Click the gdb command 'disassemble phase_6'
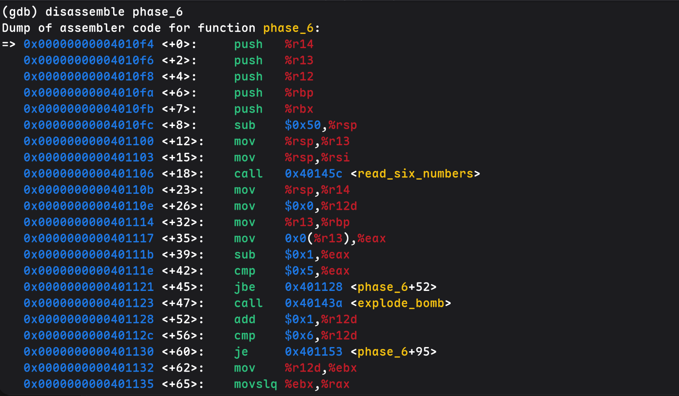Image resolution: width=679 pixels, height=396 pixels. pos(114,12)
